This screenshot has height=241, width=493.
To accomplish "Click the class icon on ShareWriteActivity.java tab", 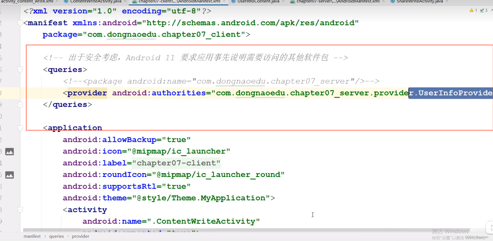I will tap(393, 1).
